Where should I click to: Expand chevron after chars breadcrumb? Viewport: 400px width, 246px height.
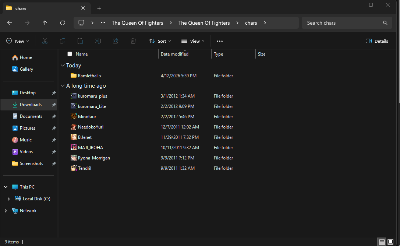(x=265, y=23)
